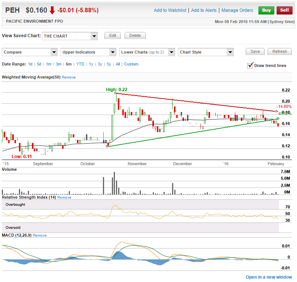Image resolution: width=297 pixels, height=282 pixels.
Task: Show All date range
Action: coord(117,64)
